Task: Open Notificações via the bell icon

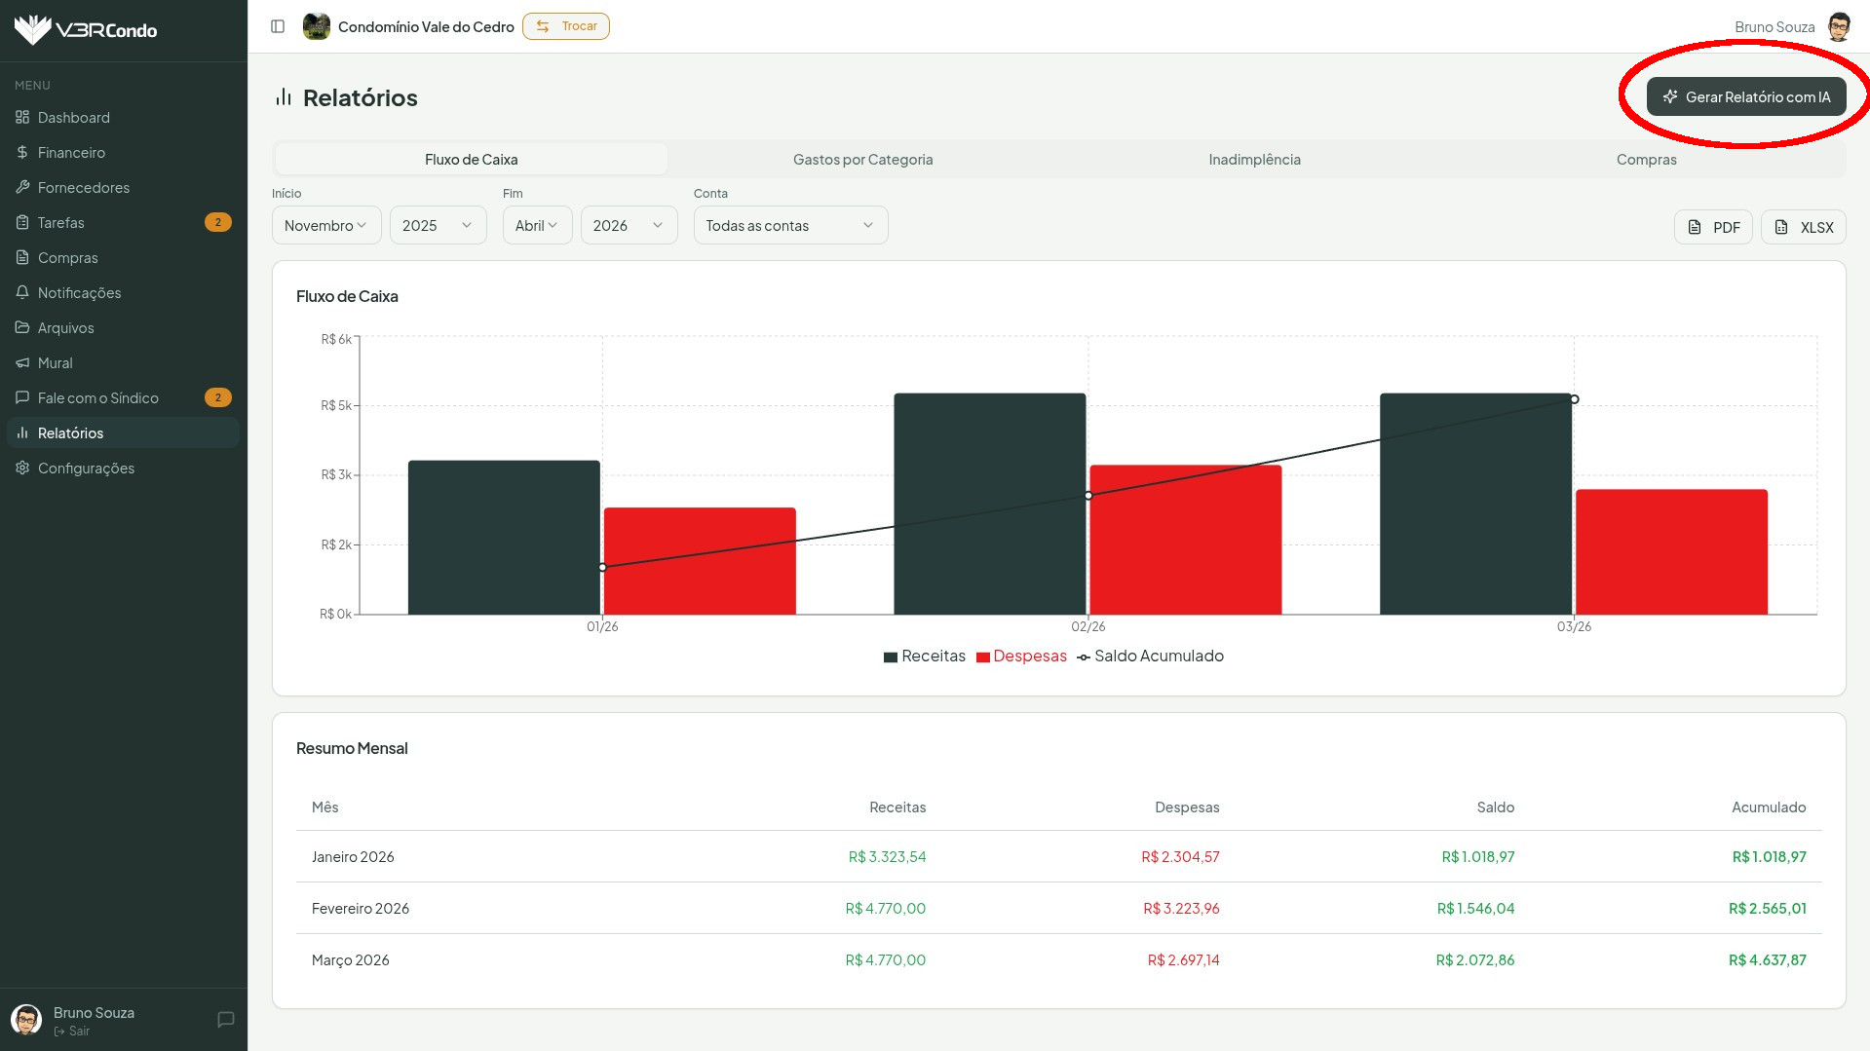Action: (22, 292)
